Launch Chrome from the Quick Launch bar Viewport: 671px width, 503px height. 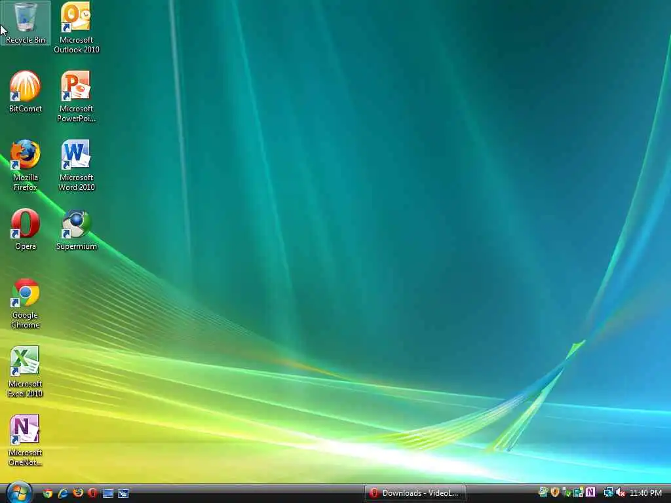(x=47, y=493)
